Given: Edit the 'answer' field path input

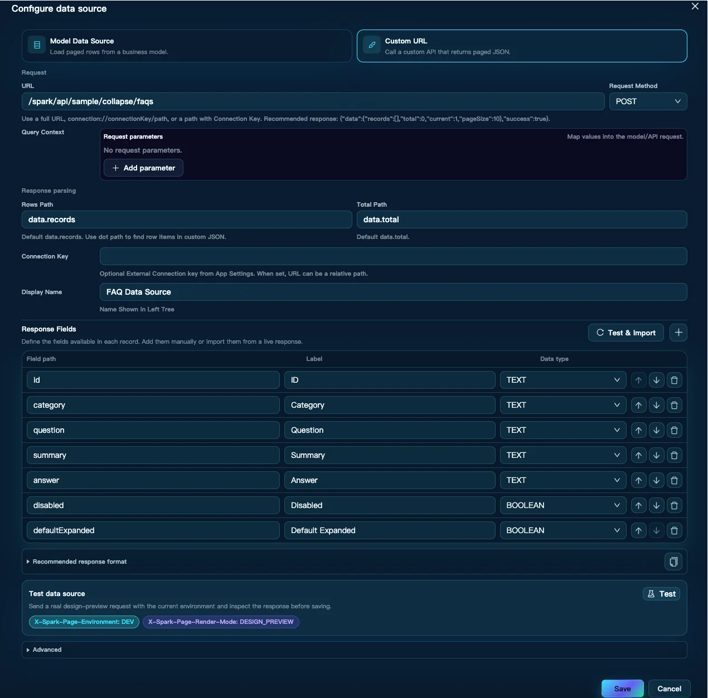Looking at the screenshot, I should click(153, 480).
